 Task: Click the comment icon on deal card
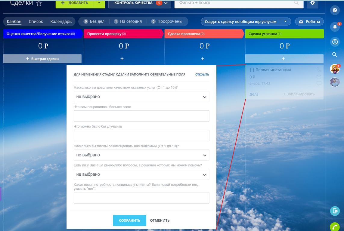(319, 83)
